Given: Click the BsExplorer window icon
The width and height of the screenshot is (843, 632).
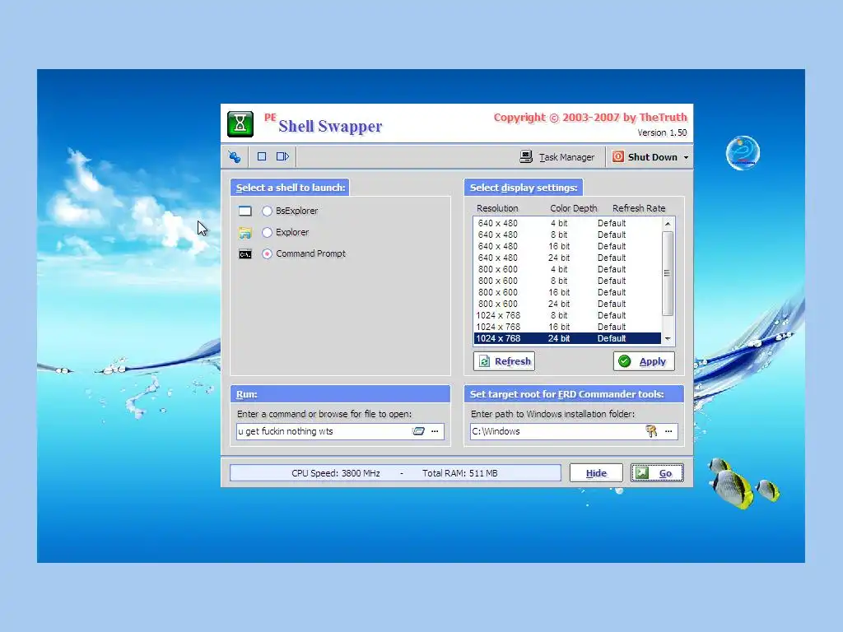Looking at the screenshot, I should [x=245, y=211].
